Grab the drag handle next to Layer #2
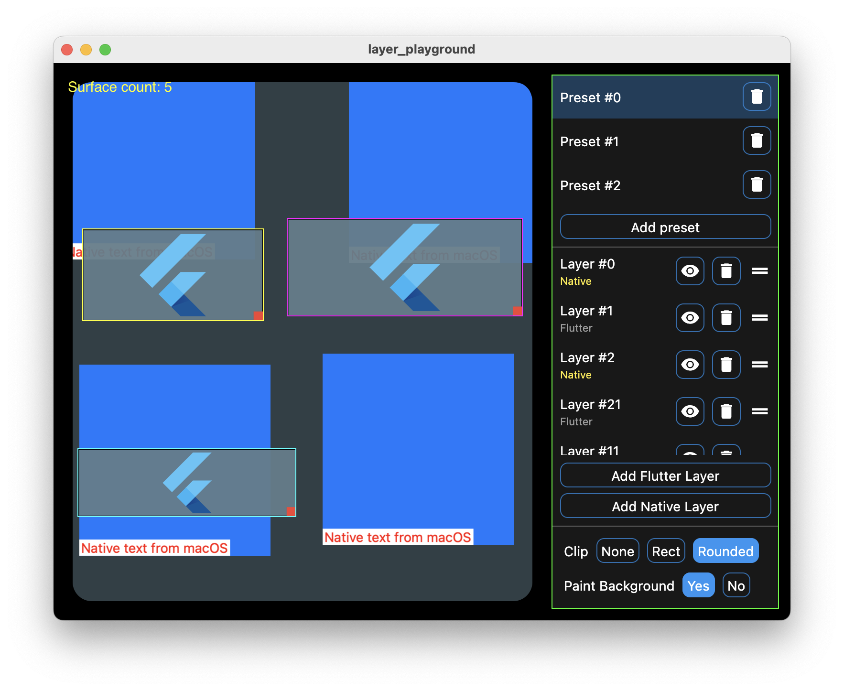 pos(759,365)
